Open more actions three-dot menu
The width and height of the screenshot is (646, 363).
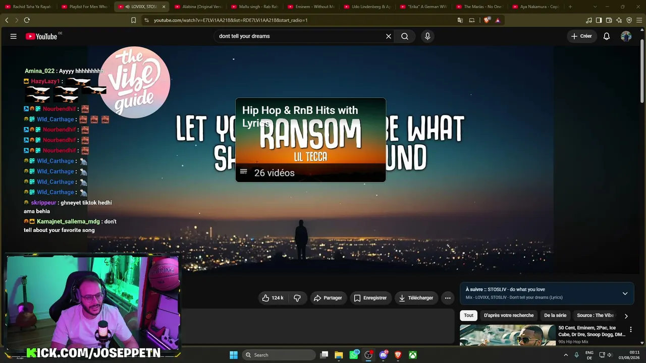pos(448,298)
